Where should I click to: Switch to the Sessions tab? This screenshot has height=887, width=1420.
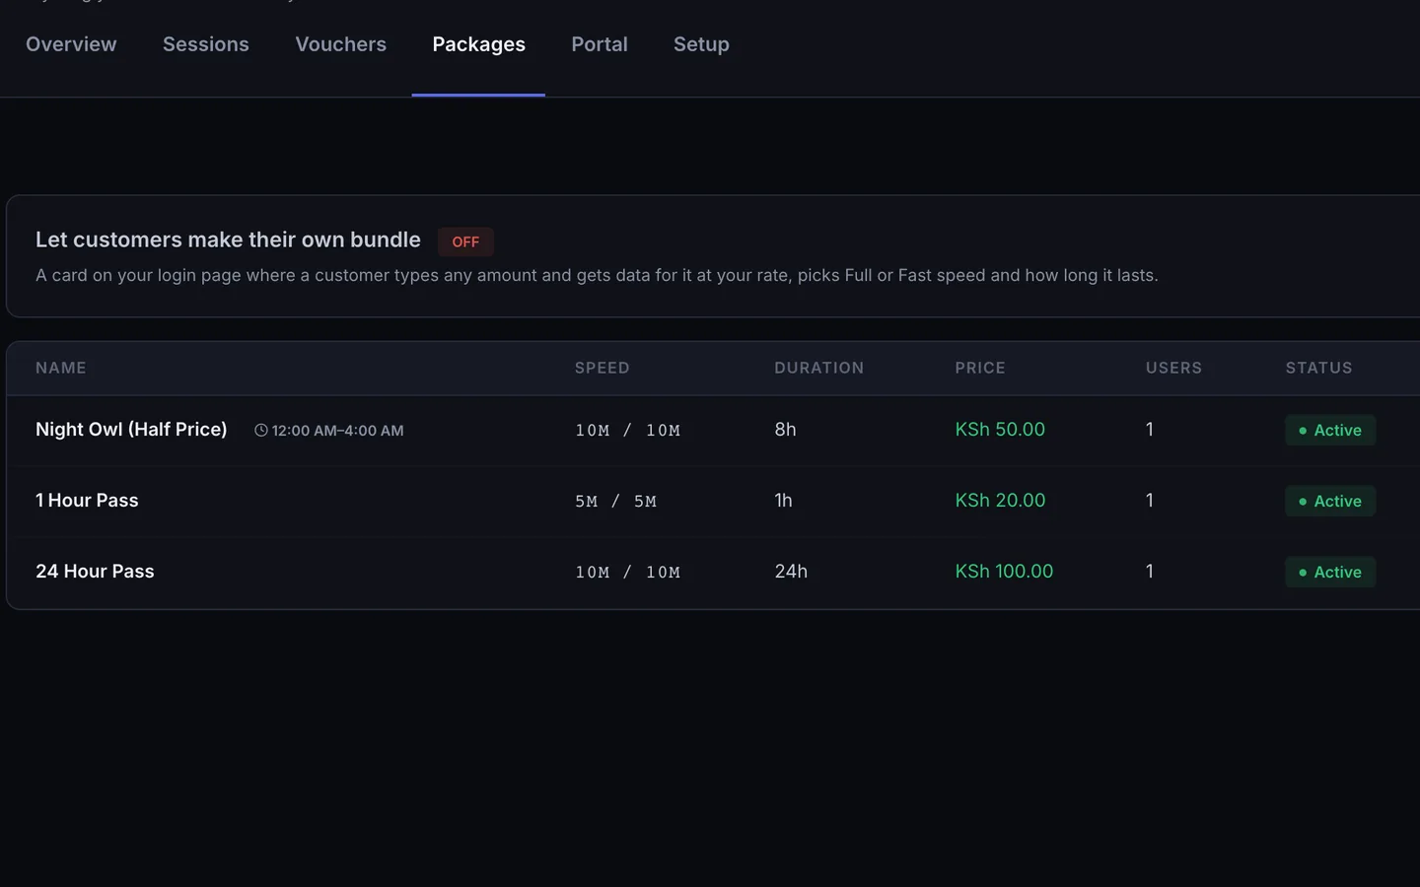pyautogui.click(x=206, y=44)
